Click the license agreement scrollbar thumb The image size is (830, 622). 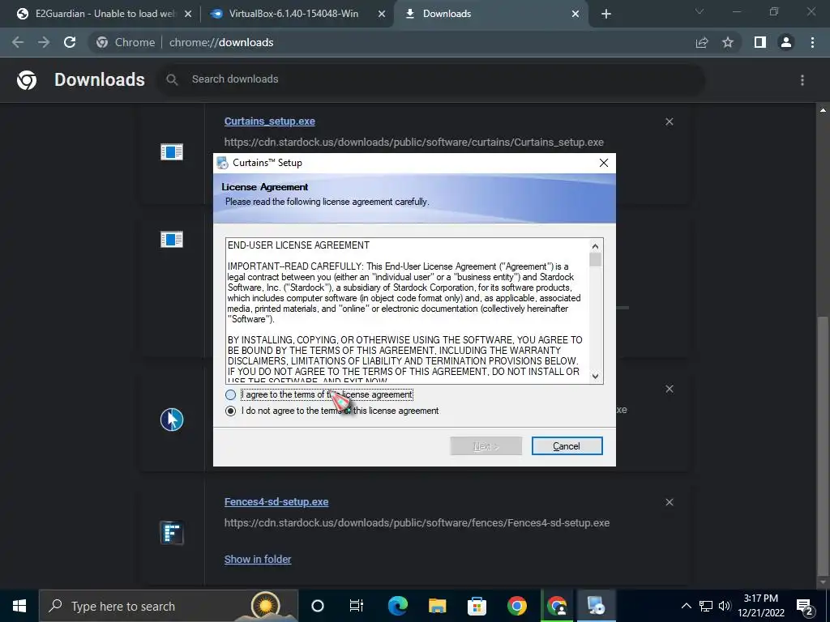595,259
